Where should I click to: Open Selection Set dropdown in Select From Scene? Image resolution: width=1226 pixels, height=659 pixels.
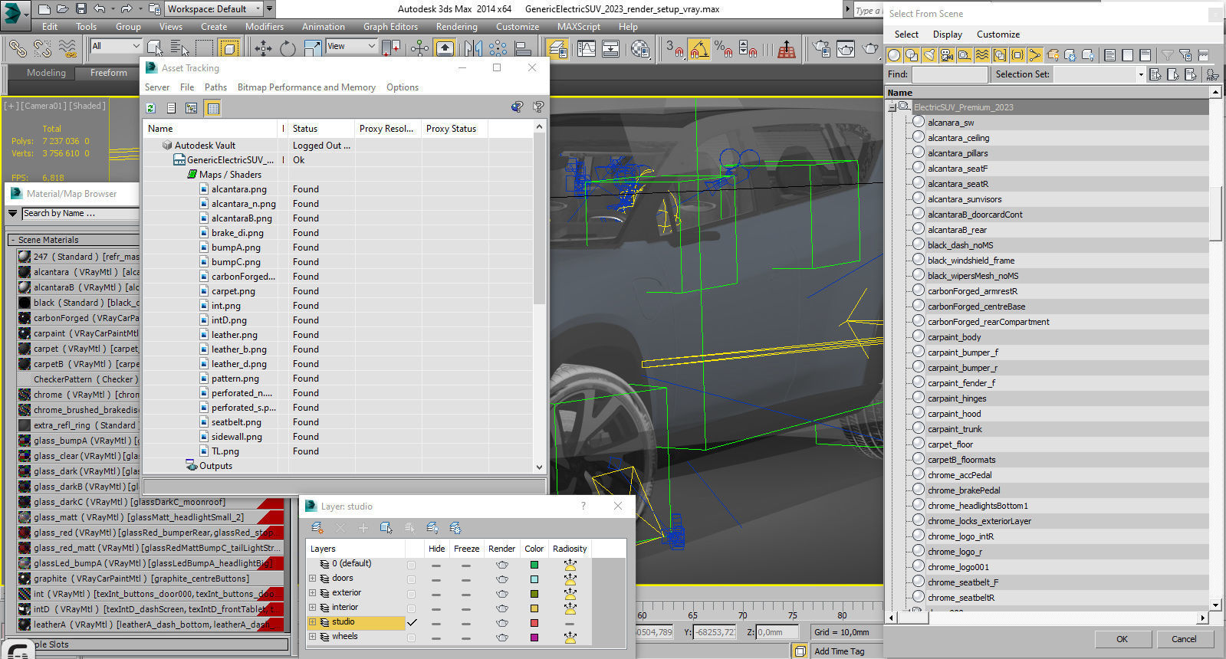pyautogui.click(x=1140, y=74)
